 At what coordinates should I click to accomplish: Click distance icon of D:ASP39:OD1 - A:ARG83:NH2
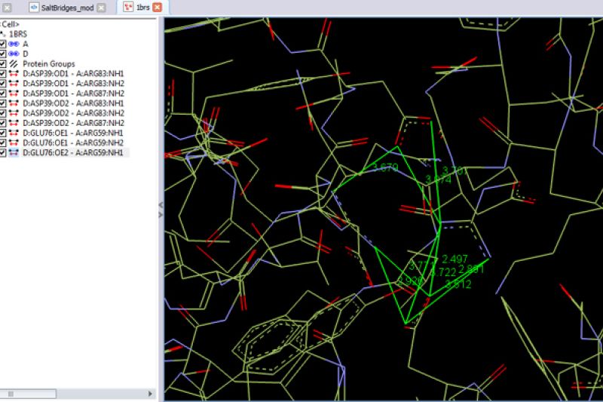pyautogui.click(x=14, y=84)
